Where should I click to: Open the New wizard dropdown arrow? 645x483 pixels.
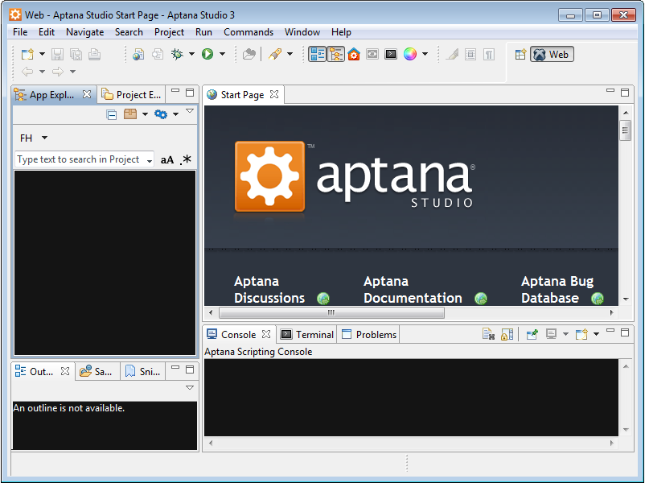click(x=42, y=54)
